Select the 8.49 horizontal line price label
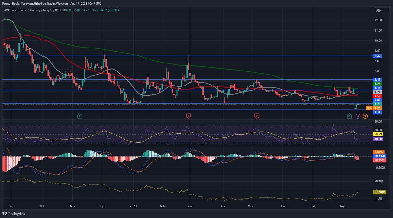Viewport: 393px width, 218px height. (377, 56)
